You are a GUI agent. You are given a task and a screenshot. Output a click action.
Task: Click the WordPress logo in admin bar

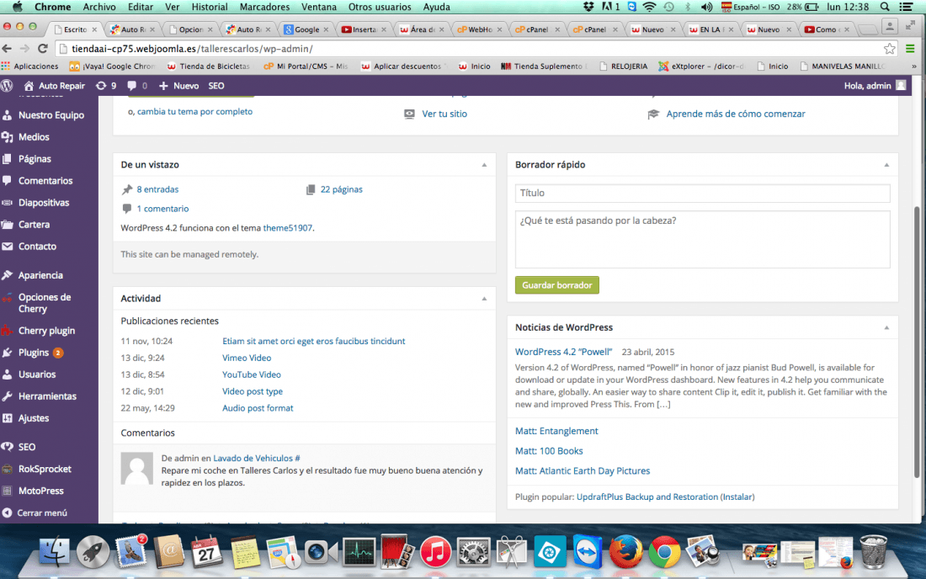(x=8, y=86)
